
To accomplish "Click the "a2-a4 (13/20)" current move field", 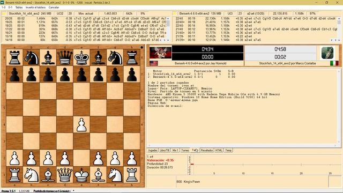I will point(255,13).
